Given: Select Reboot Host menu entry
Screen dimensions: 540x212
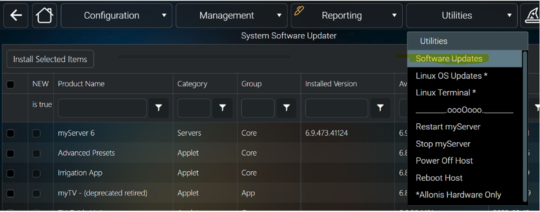Looking at the screenshot, I should [465, 178].
